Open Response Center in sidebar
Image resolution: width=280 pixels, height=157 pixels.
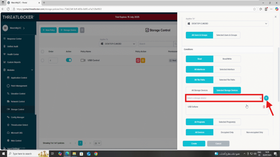[x=14, y=39]
